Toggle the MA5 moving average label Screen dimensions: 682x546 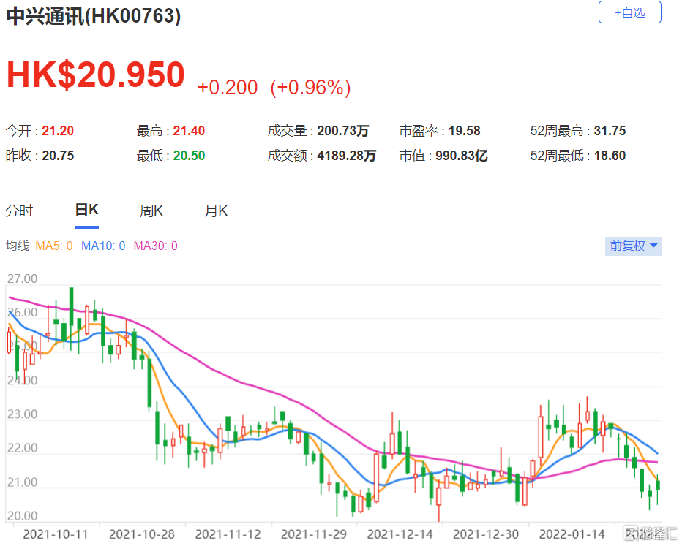coord(54,246)
